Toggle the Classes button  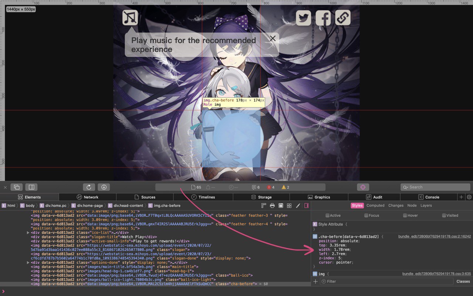coord(463,282)
